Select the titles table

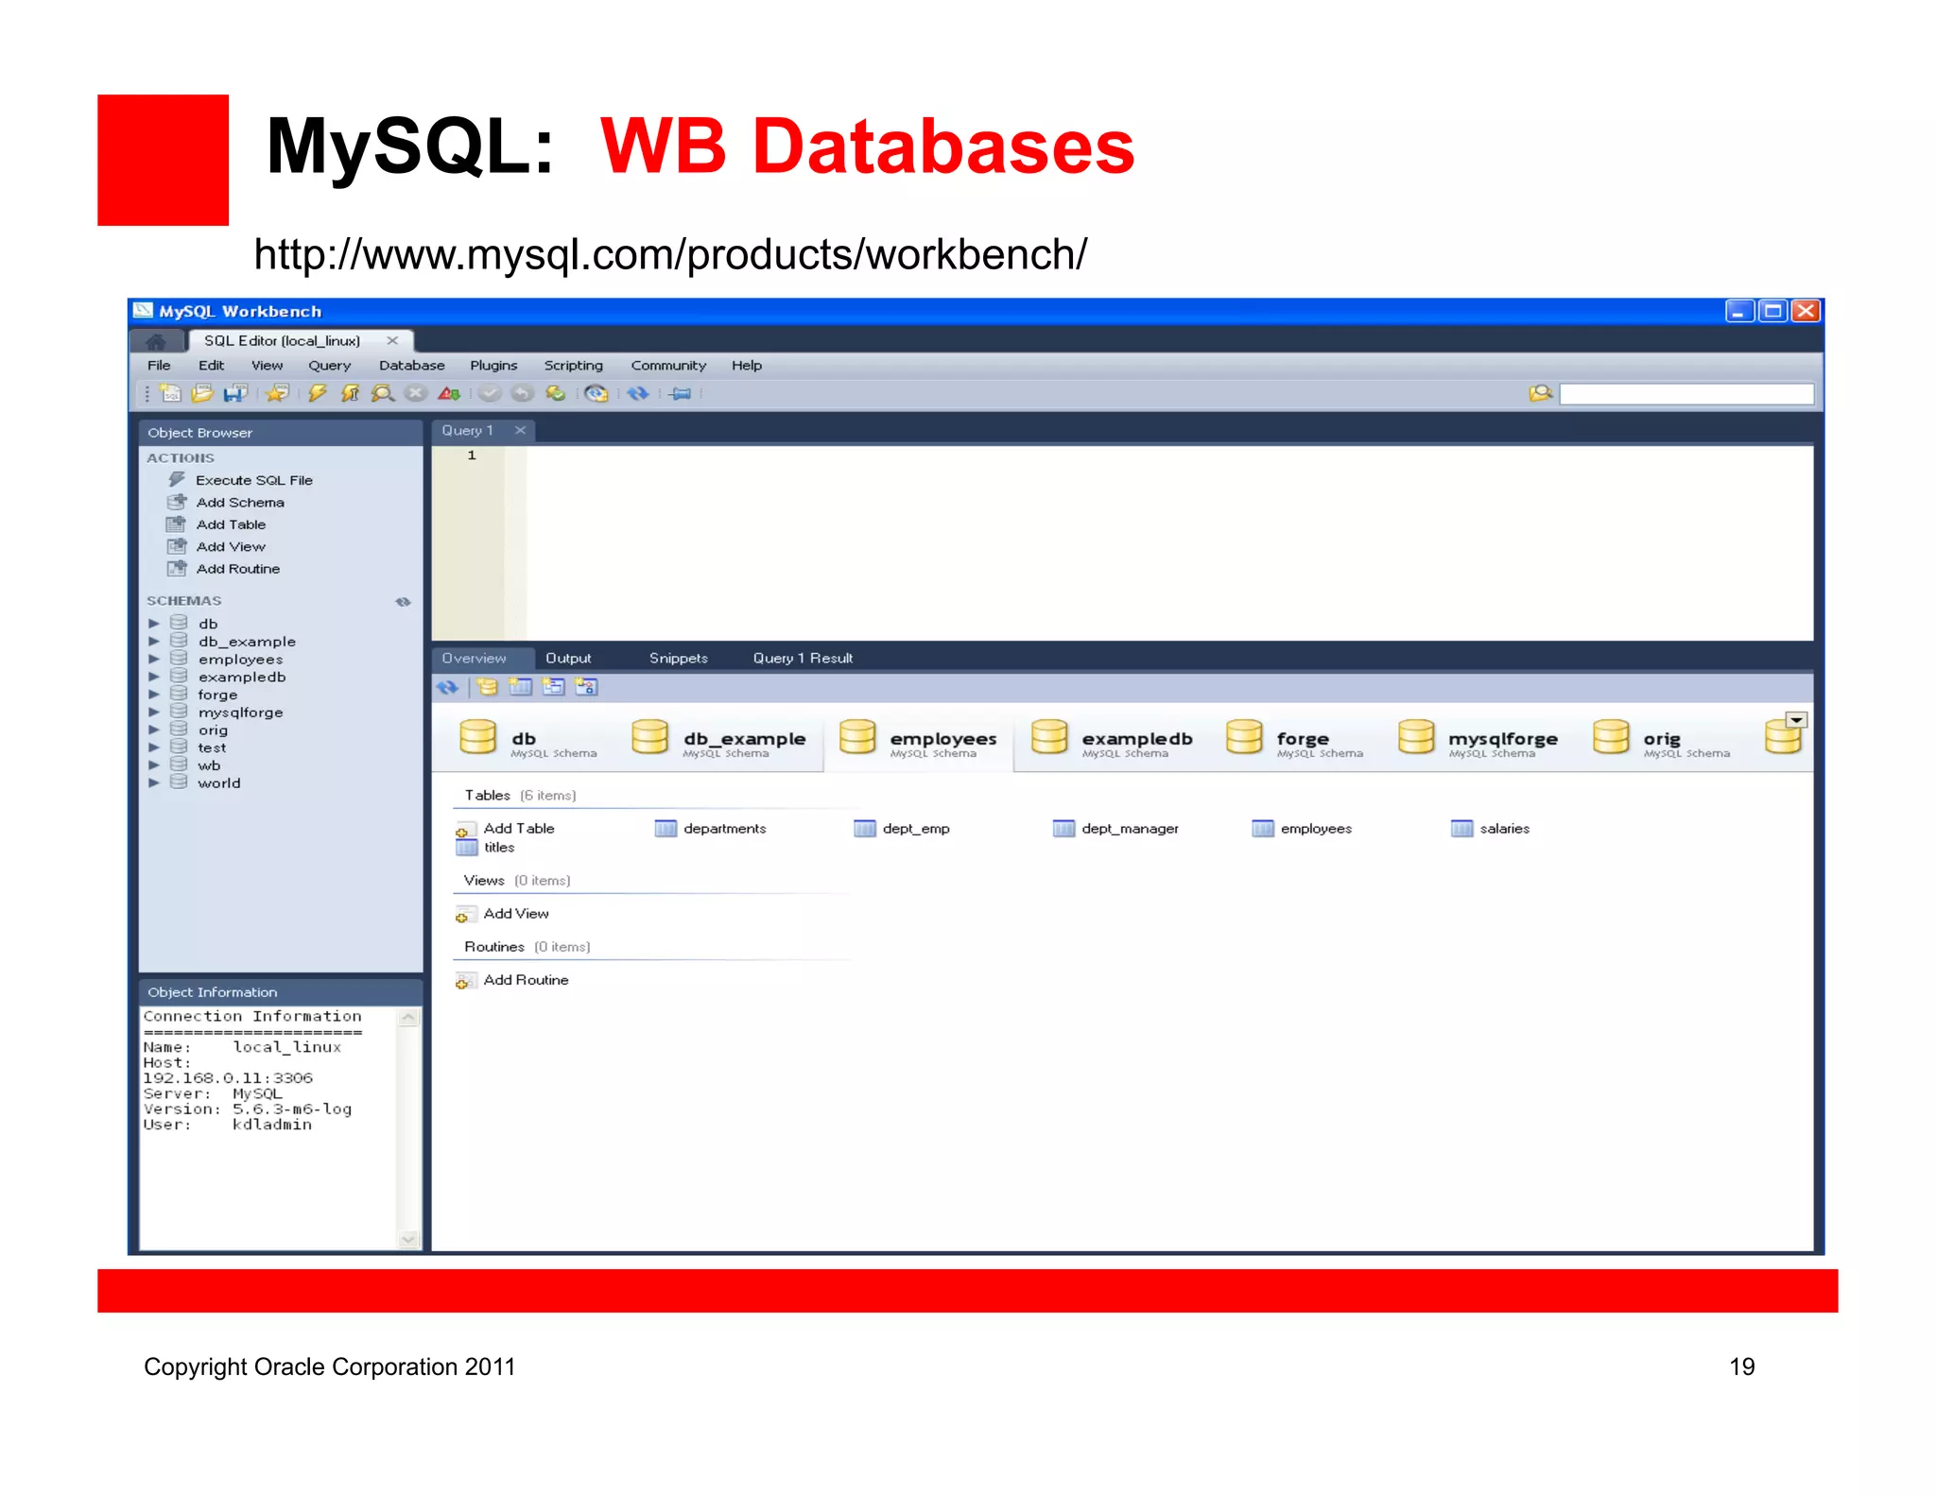(499, 848)
